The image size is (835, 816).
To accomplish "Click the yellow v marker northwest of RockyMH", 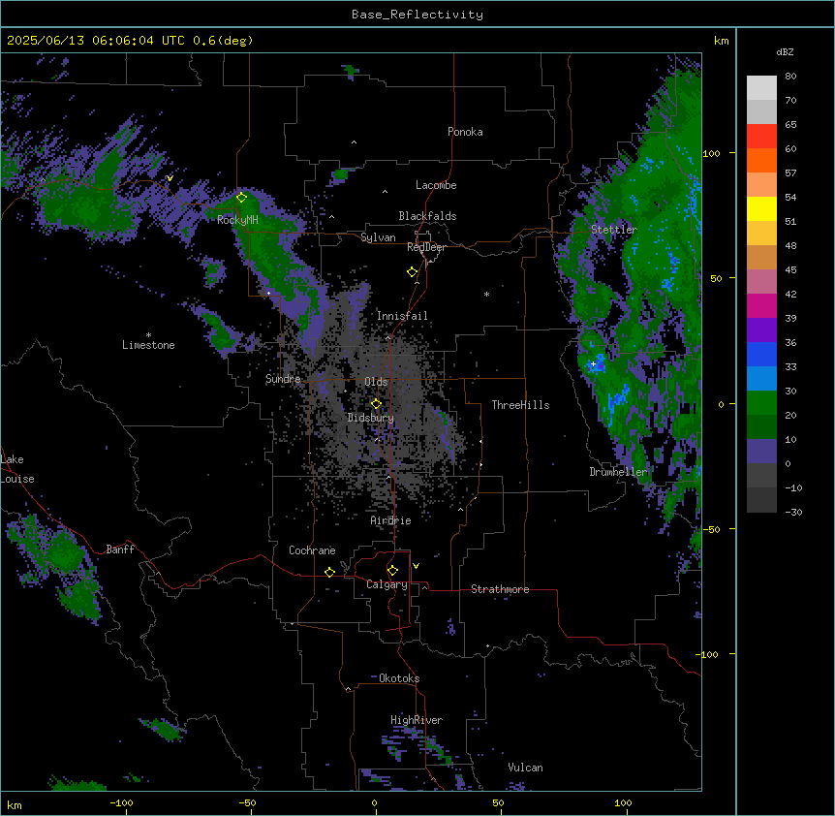I will coord(170,178).
